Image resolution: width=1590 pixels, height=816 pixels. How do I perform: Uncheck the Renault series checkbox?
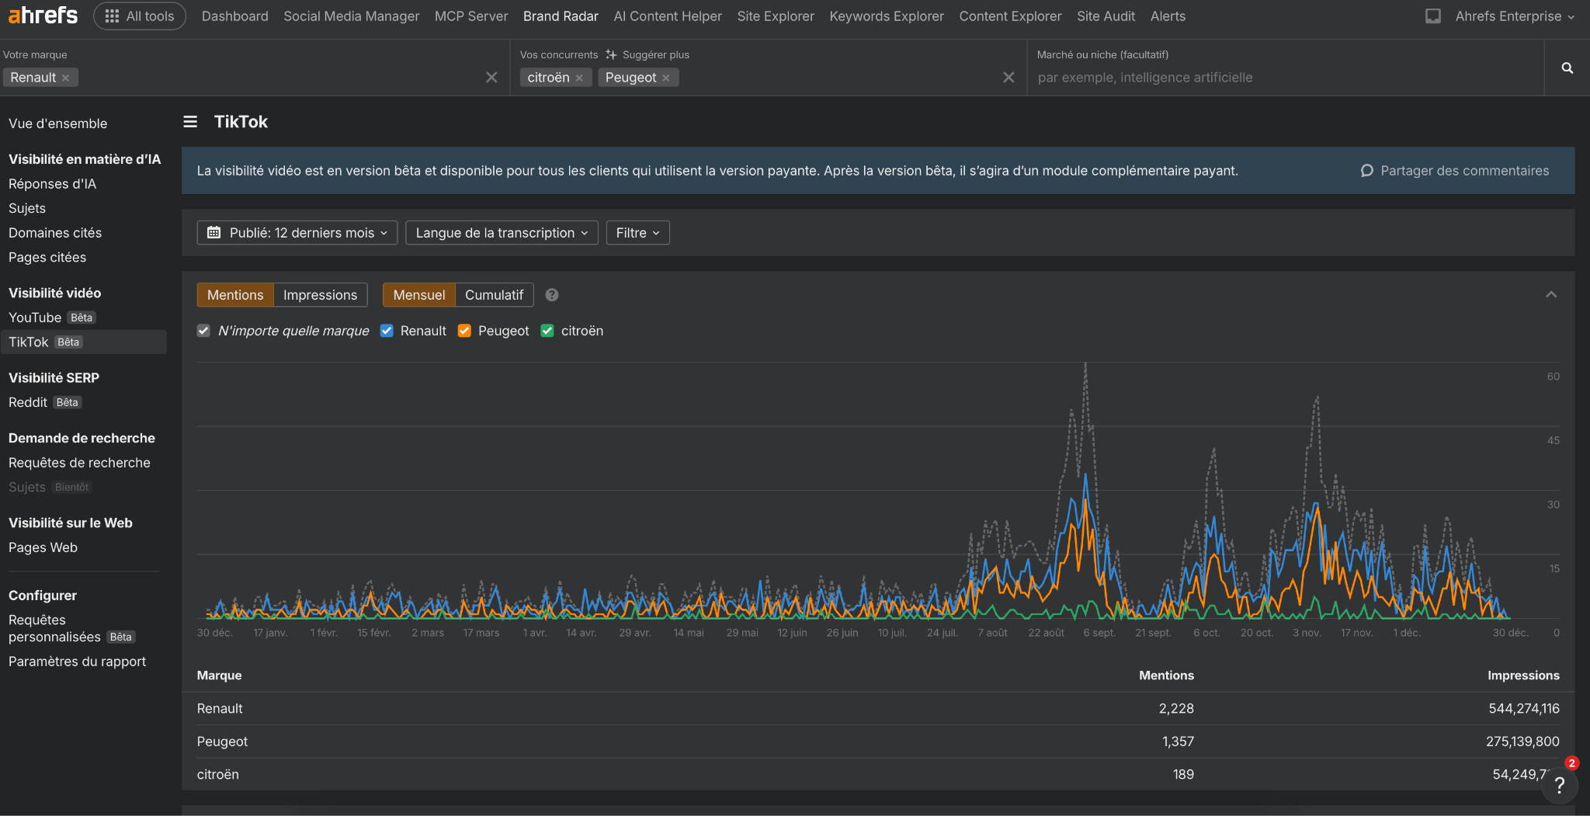coord(387,331)
